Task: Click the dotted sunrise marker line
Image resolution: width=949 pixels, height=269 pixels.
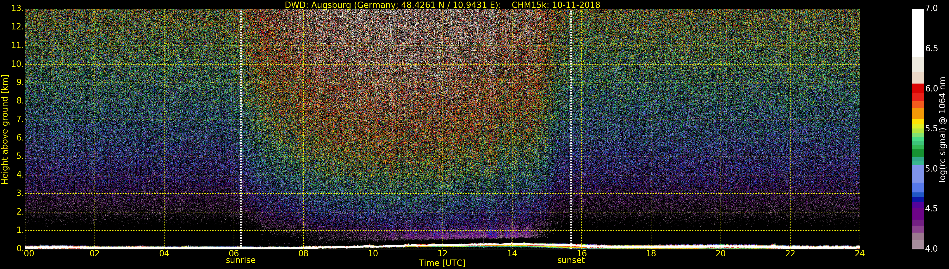Action: click(240, 129)
